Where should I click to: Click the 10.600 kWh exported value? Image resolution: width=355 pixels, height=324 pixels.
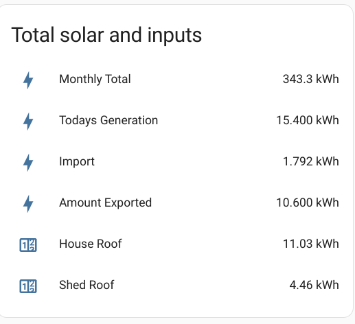pyautogui.click(x=308, y=202)
